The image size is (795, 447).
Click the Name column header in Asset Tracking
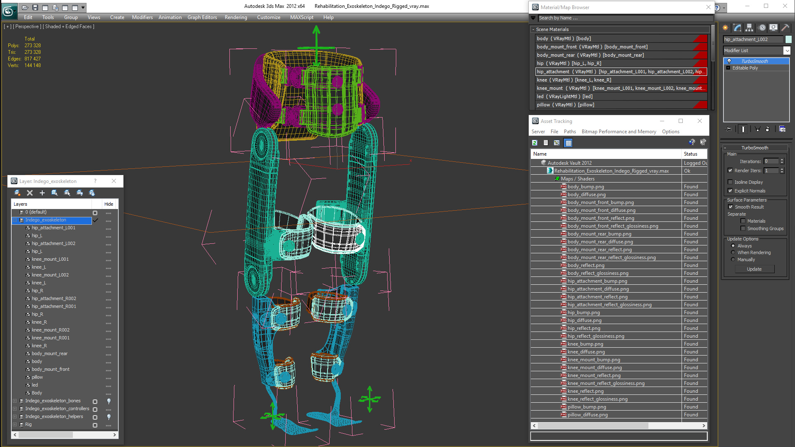[x=606, y=154]
